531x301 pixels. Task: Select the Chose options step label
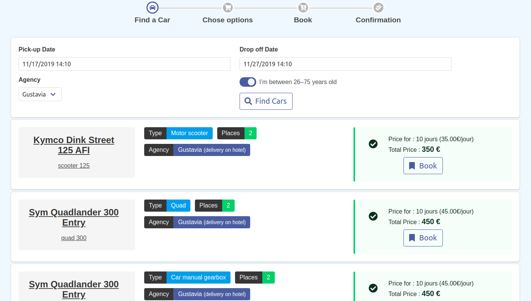[227, 20]
